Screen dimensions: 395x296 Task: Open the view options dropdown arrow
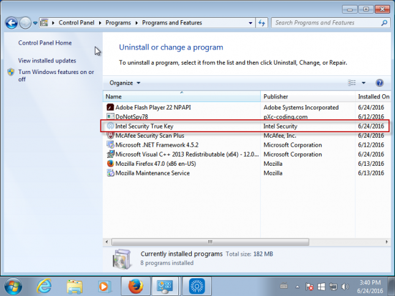363,83
